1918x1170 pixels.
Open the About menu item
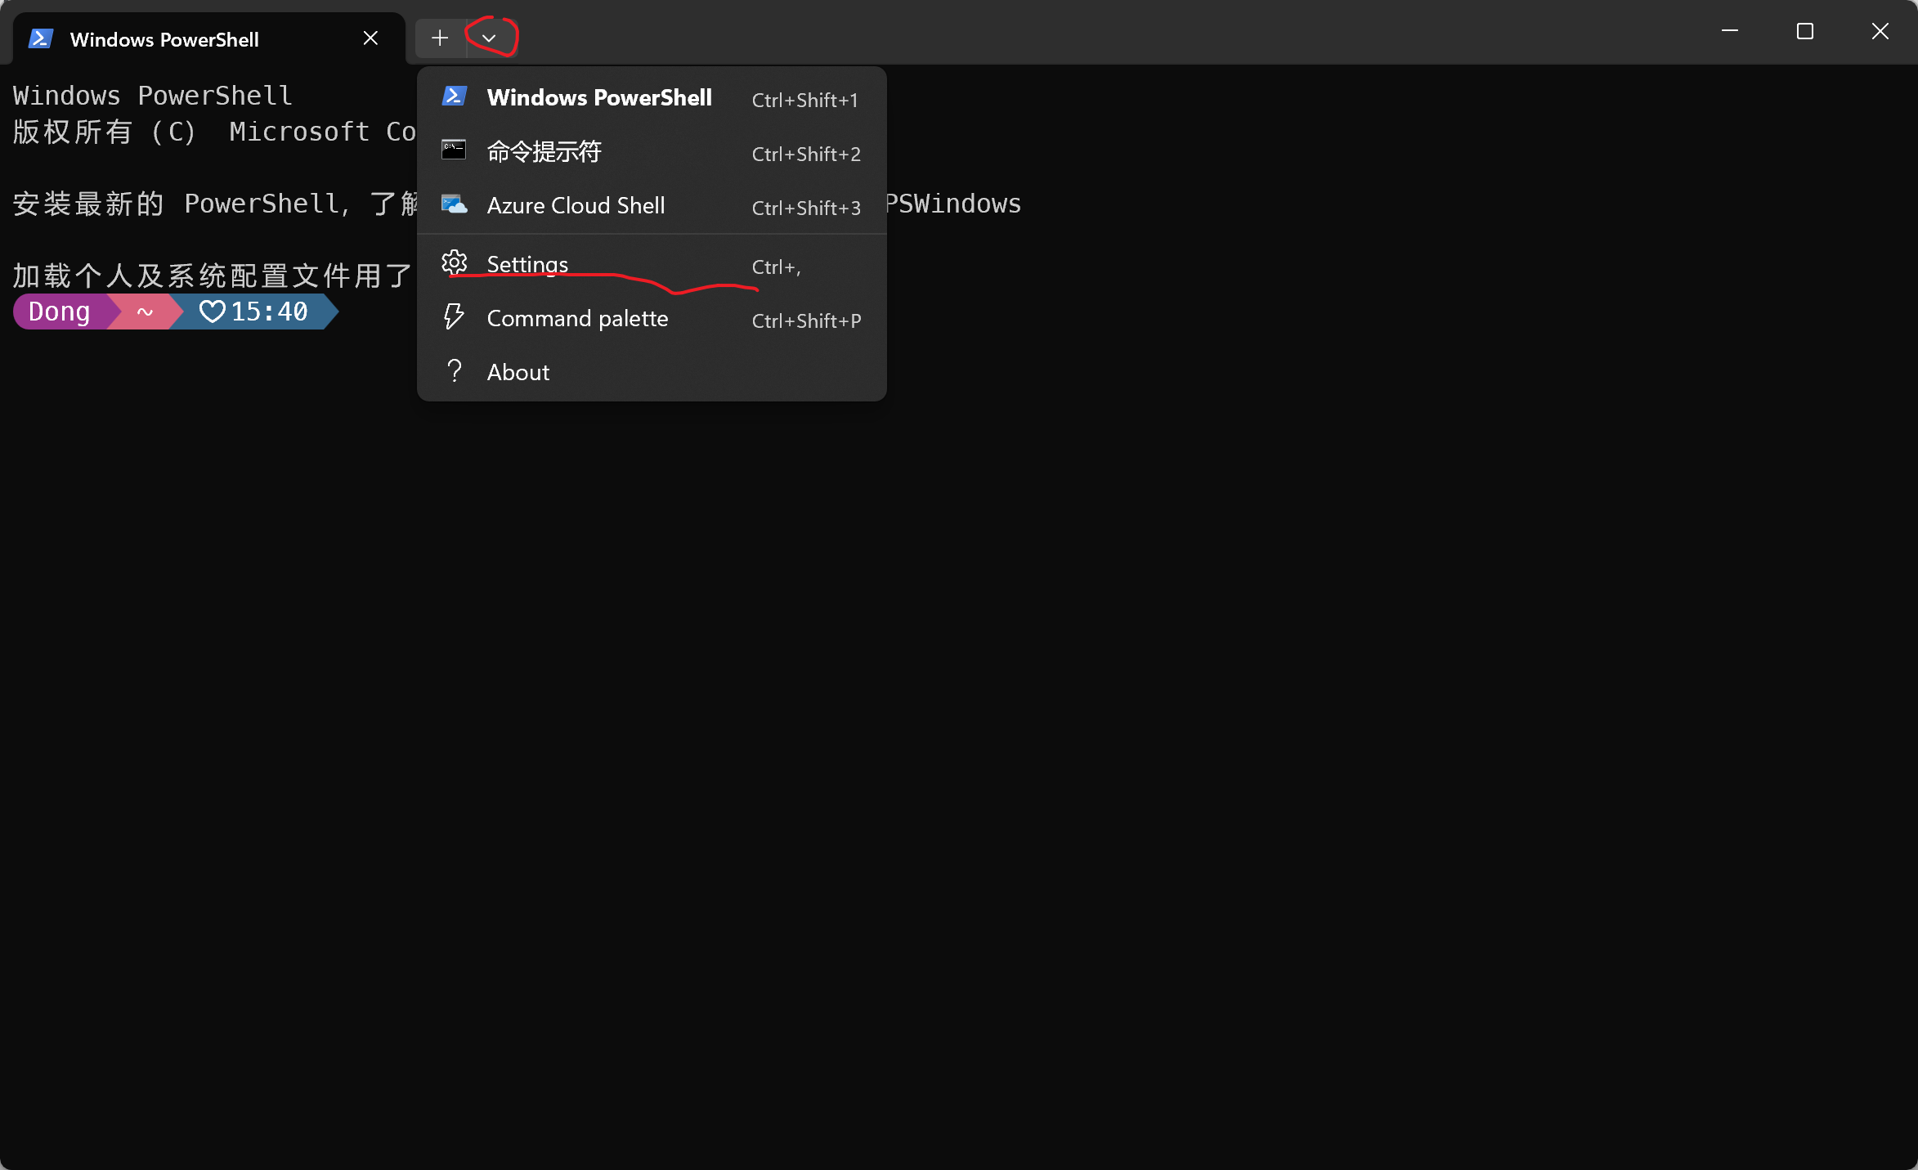pos(518,373)
